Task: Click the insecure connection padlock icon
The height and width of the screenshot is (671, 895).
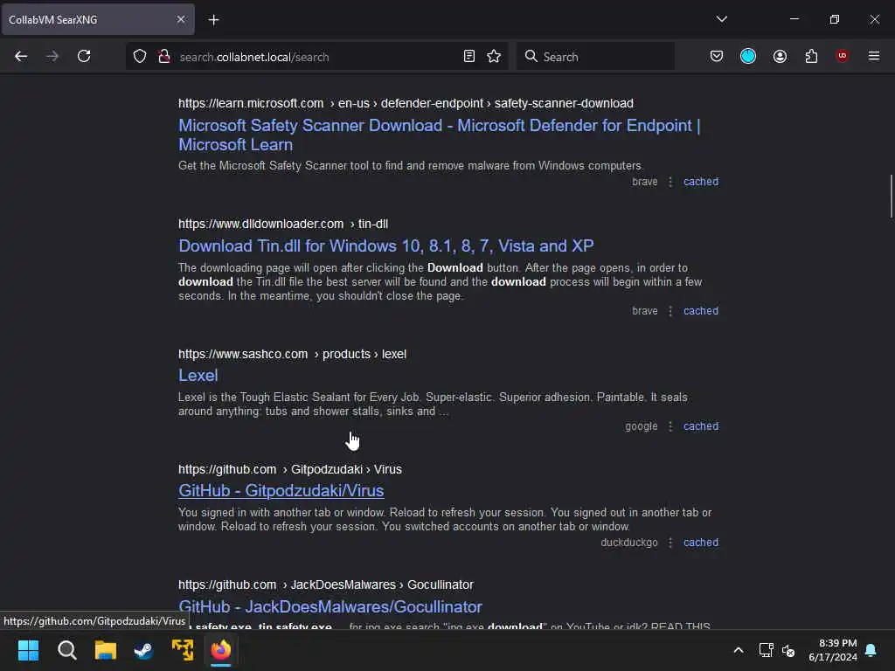Action: coord(164,56)
